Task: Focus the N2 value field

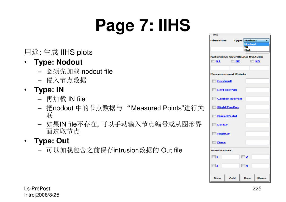Action: point(239,68)
